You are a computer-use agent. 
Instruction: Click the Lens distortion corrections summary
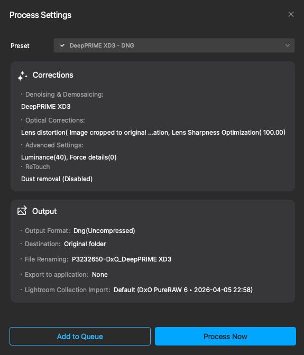(x=153, y=133)
